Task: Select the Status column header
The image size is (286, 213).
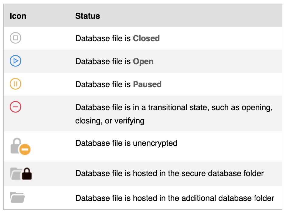Action: coord(87,16)
